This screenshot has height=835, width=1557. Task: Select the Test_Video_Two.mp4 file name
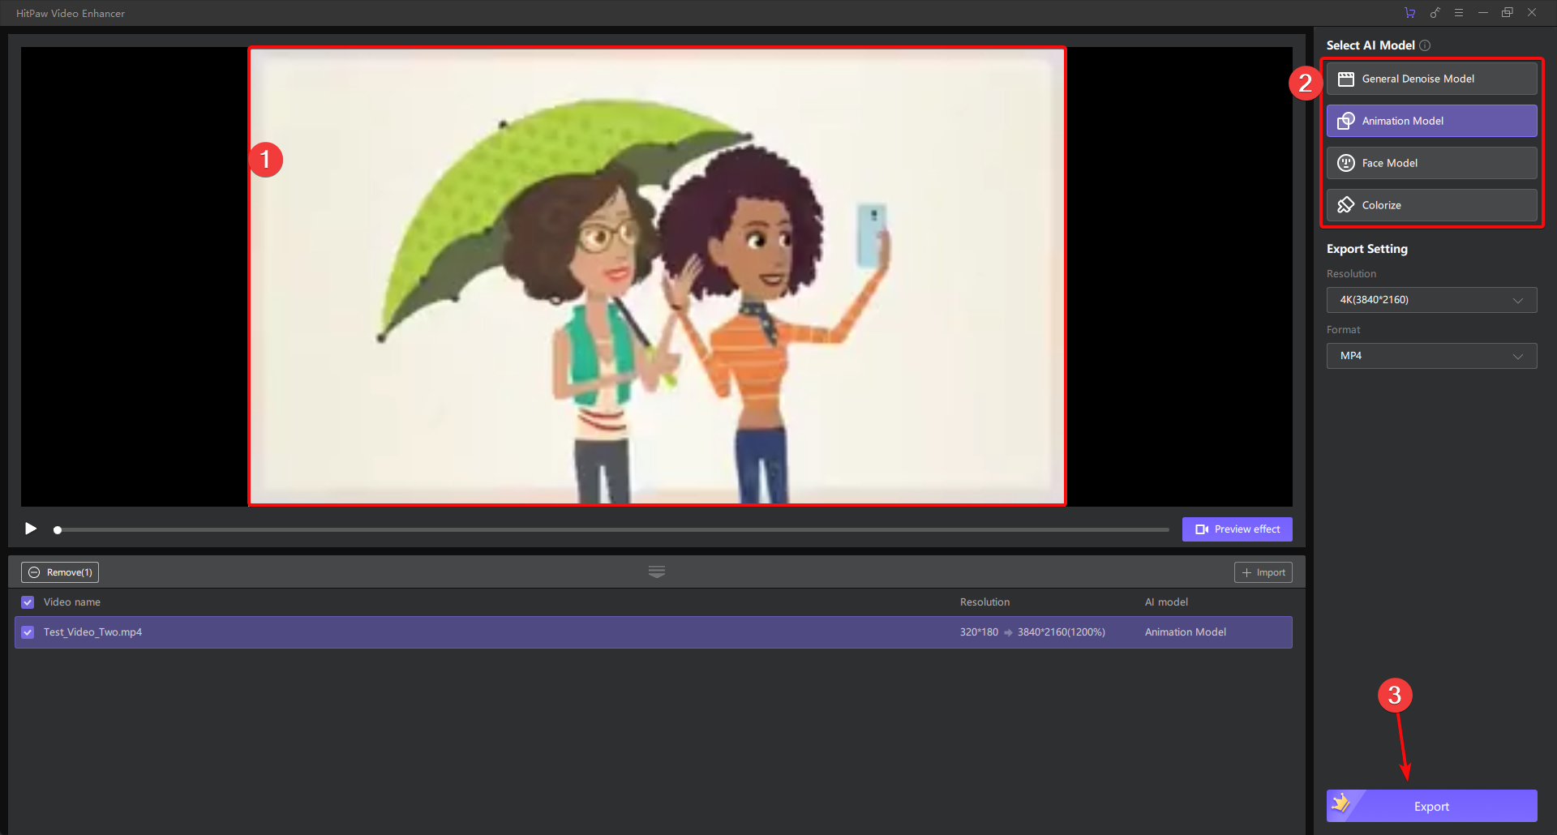pos(92,632)
